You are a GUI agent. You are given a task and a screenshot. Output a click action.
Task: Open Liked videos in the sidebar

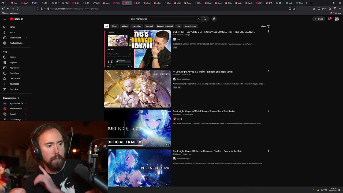point(15,79)
